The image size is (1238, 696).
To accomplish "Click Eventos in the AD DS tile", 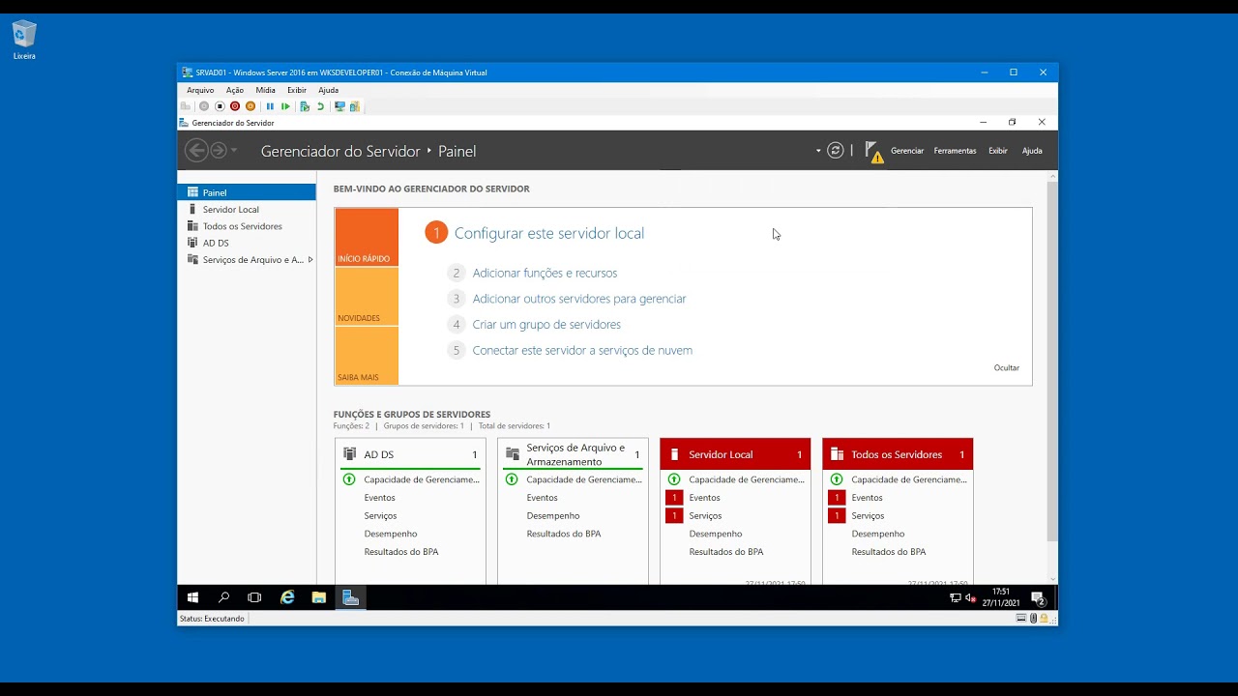I will 379,498.
